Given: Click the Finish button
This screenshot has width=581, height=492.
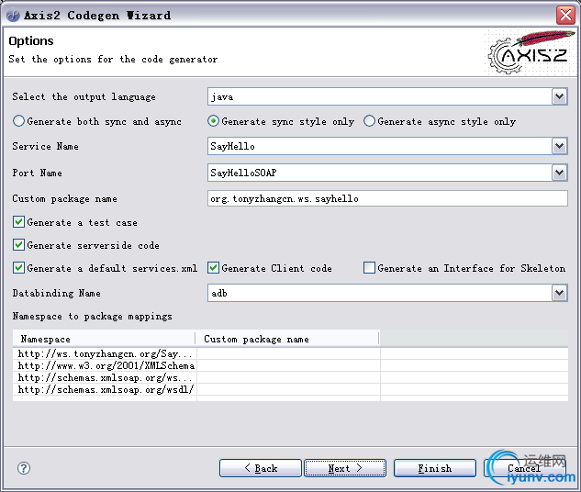Looking at the screenshot, I should (x=435, y=468).
